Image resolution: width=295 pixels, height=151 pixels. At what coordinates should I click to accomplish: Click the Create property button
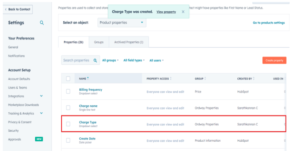point(274,60)
